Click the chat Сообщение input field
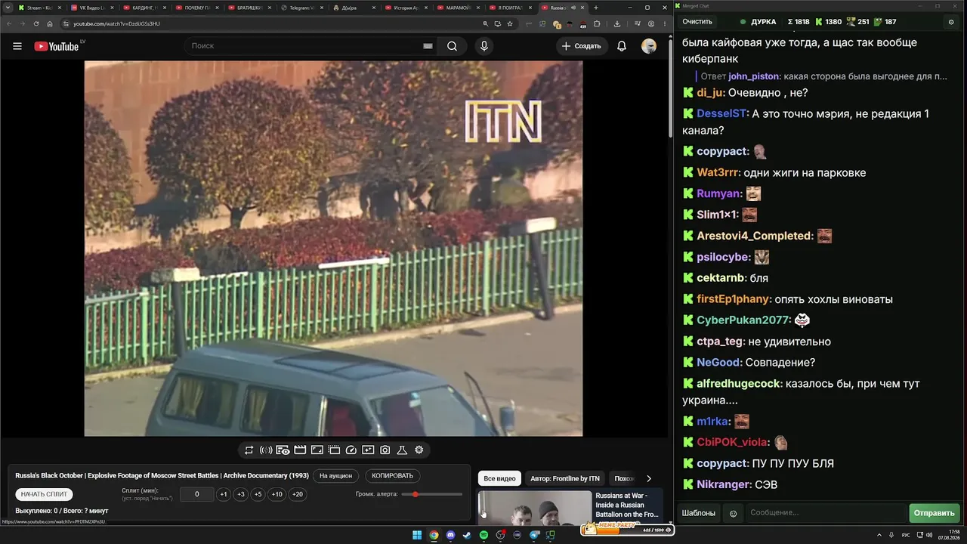Screen dimensions: 967x544 coord(825,513)
